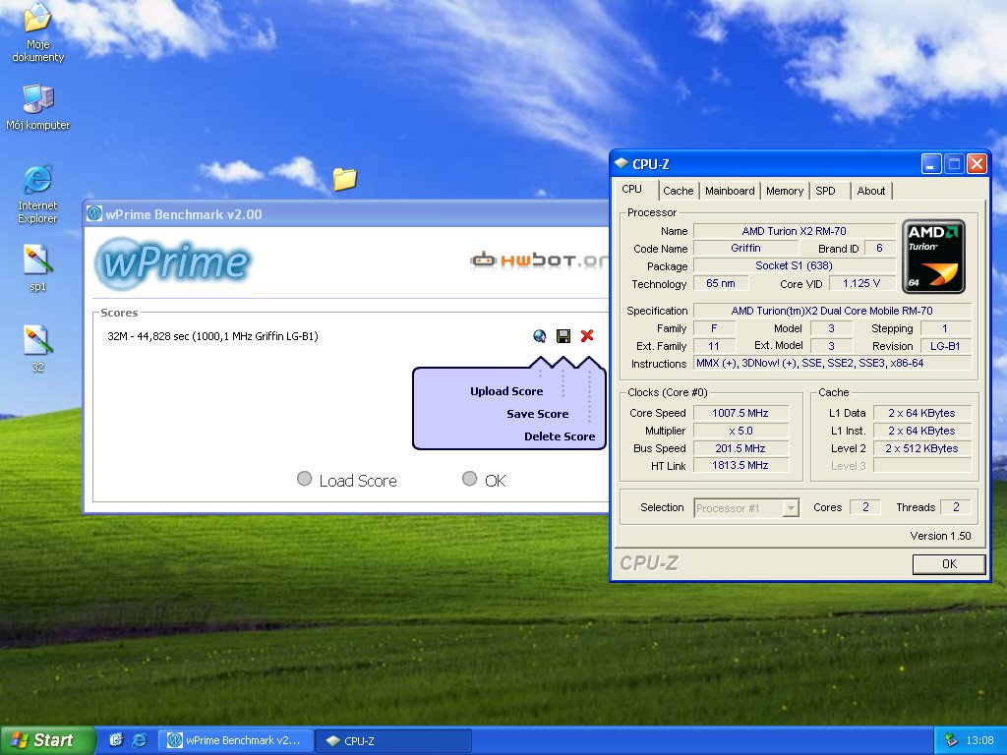This screenshot has width=1007, height=755.
Task: Click the hwbot.org logo in wPrime
Action: pyautogui.click(x=538, y=260)
